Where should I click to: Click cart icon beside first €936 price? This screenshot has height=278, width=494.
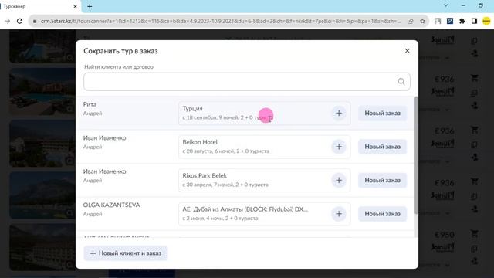click(x=475, y=78)
